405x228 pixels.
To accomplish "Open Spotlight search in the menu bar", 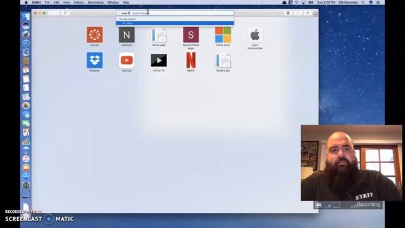I will tap(363, 3).
